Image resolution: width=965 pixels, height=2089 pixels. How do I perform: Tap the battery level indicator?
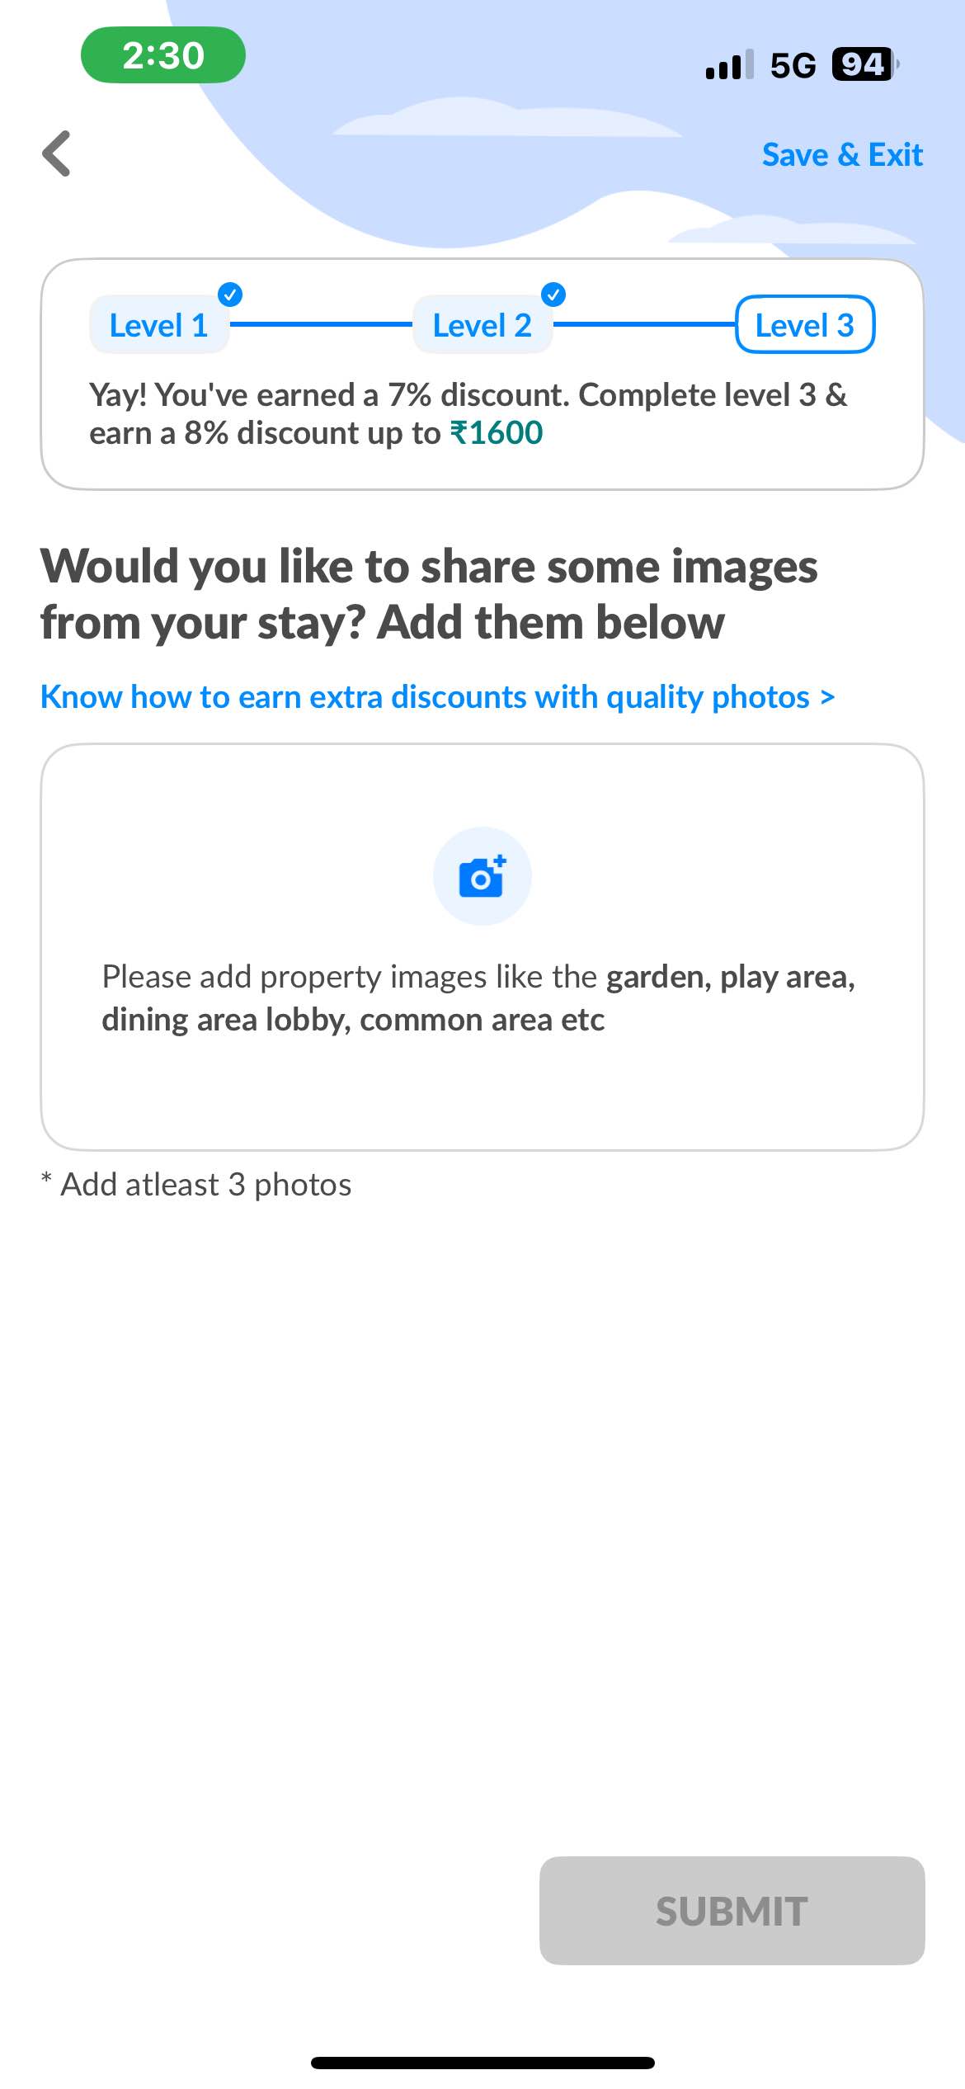click(x=864, y=64)
